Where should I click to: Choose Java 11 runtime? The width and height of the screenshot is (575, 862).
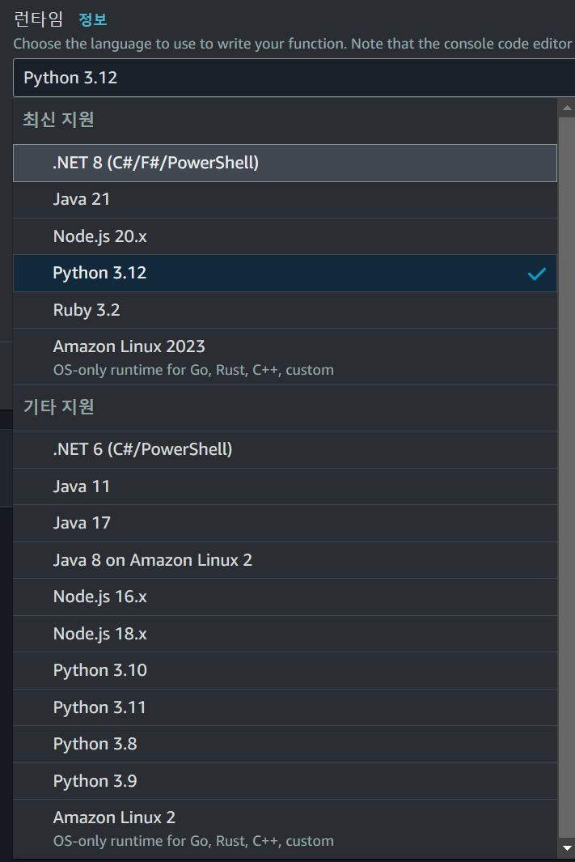[x=285, y=486]
